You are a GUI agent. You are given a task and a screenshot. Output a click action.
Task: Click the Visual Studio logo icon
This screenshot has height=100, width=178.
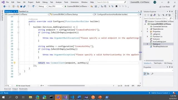[x=3, y=2]
